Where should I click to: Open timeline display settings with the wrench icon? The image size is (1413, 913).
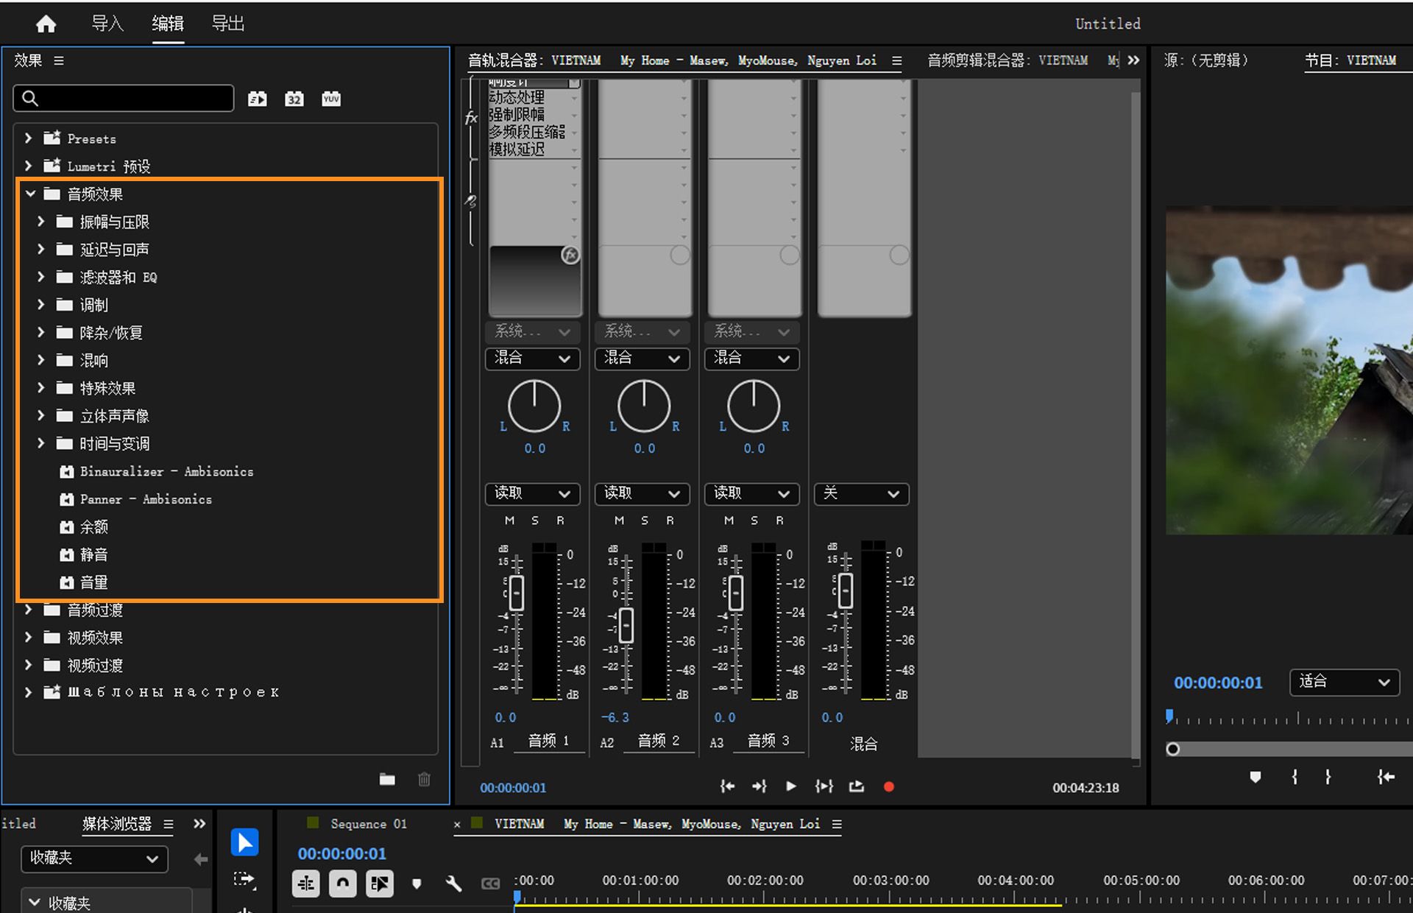[x=453, y=884]
